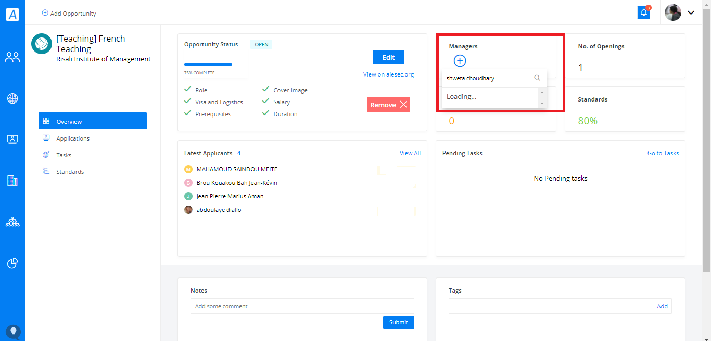Click abdoulaye diallo's photo avatar

pos(188,210)
